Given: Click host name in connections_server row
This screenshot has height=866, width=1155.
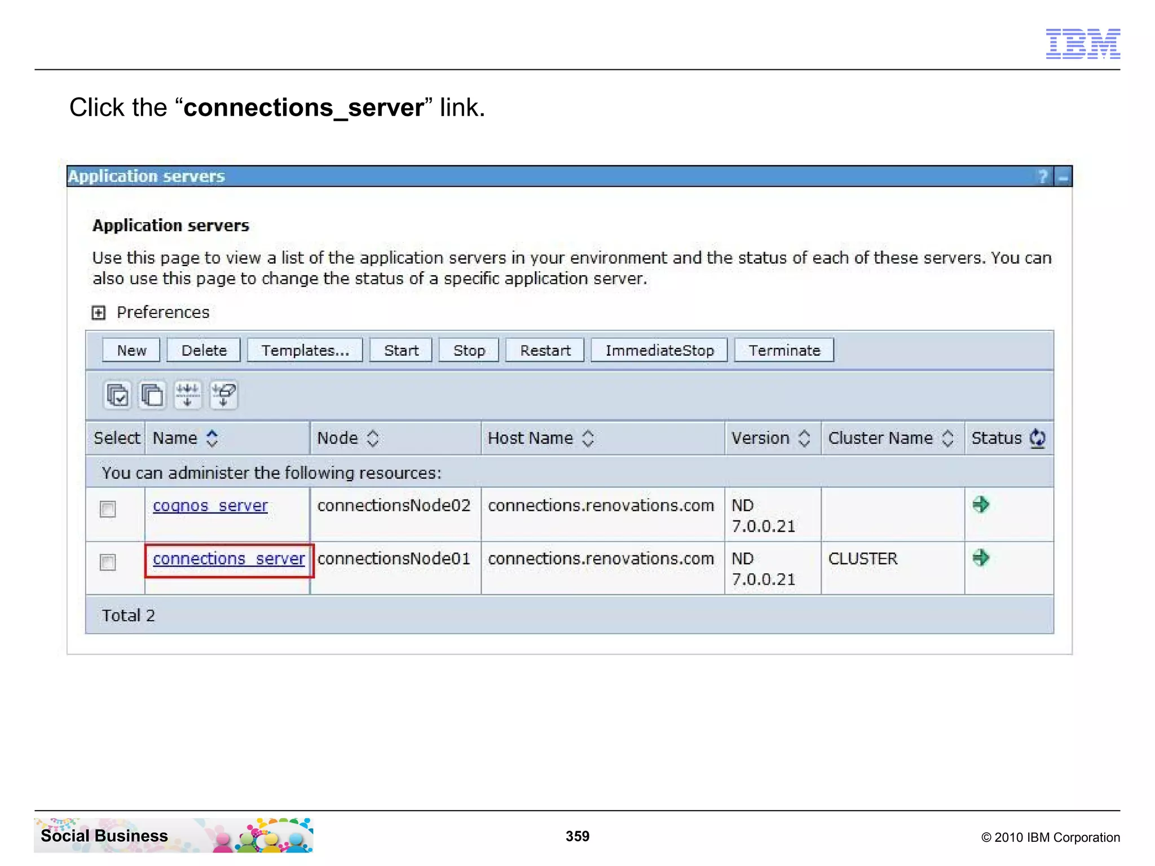Looking at the screenshot, I should tap(601, 559).
